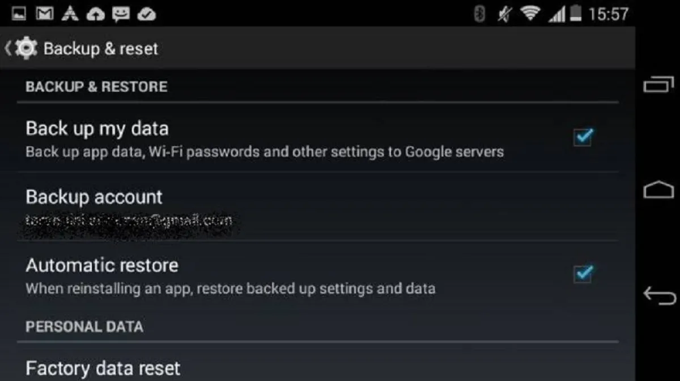
Task: Tap the muted sound status icon
Action: coord(504,14)
